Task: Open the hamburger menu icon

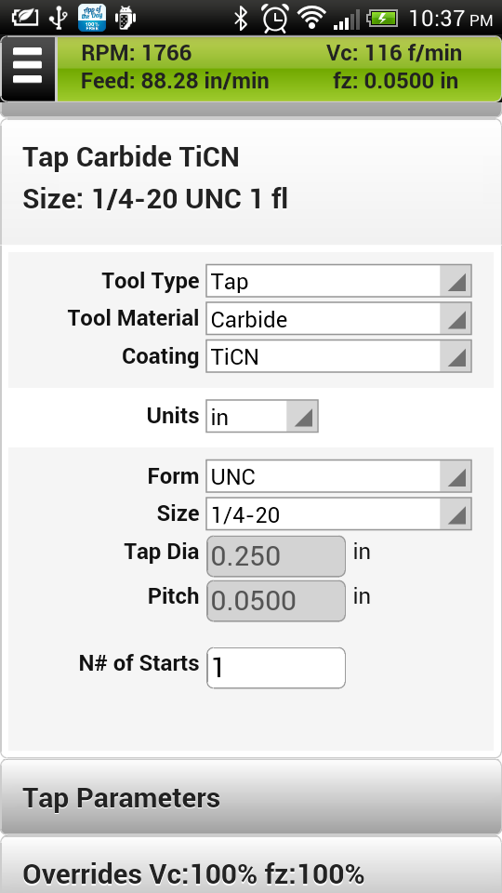Action: pos(28,69)
